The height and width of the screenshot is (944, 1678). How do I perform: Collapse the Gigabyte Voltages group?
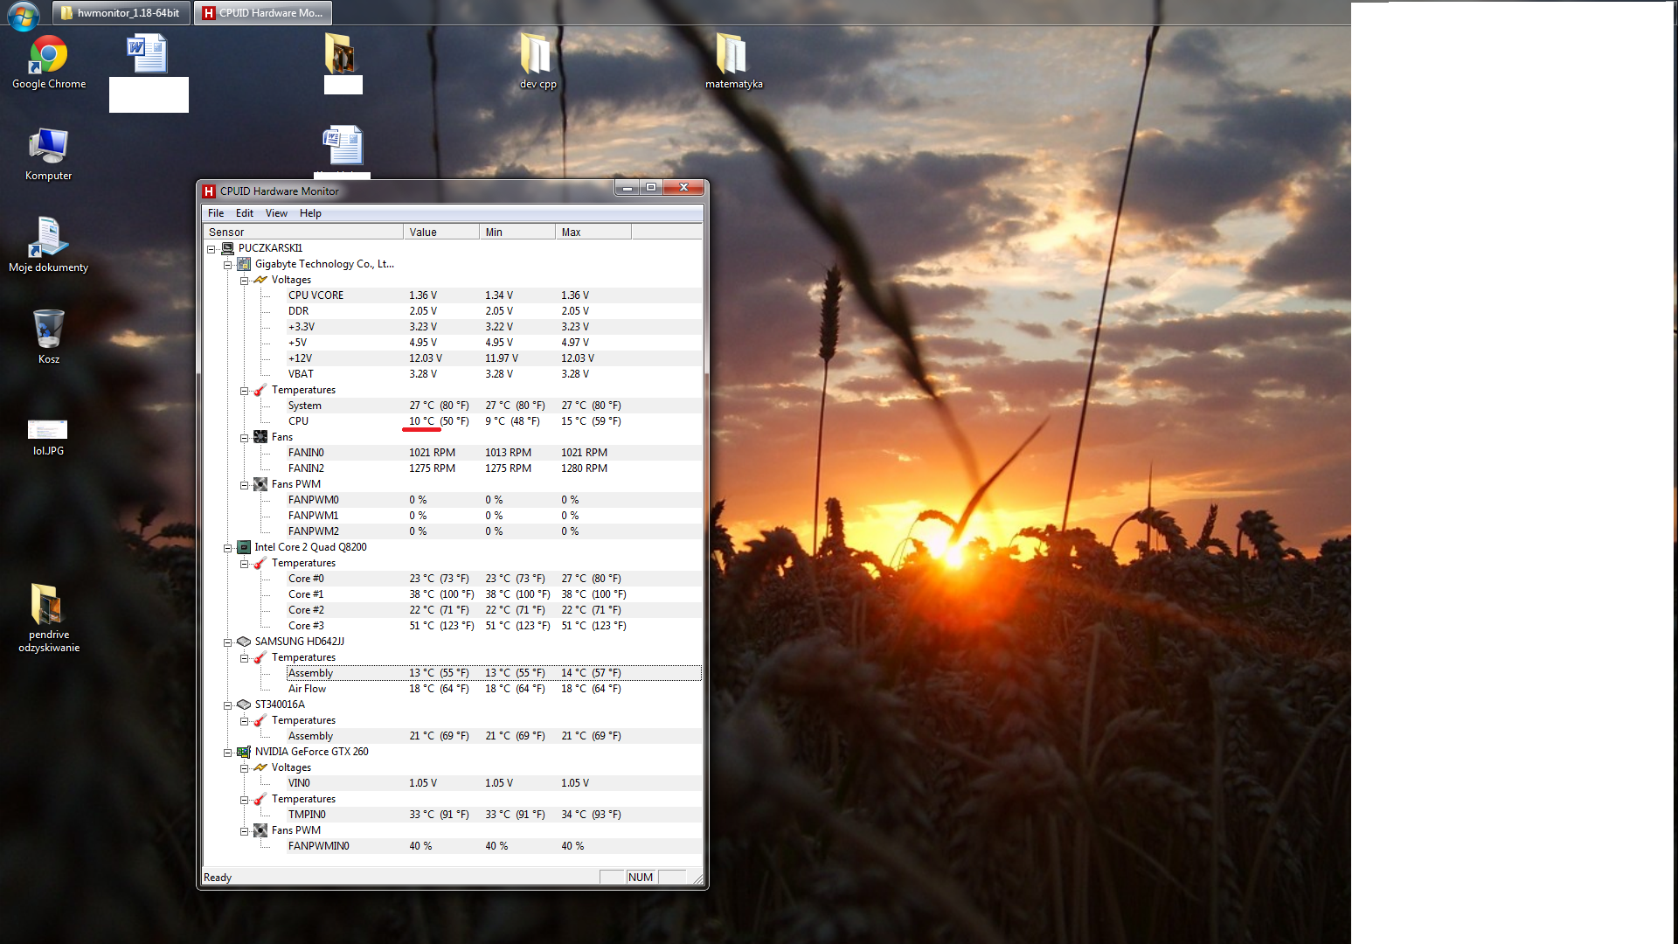click(x=245, y=281)
